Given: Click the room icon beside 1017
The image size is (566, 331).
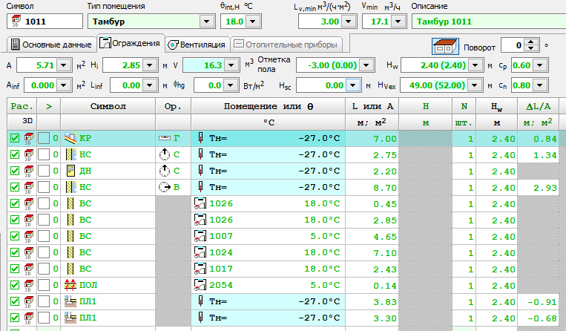Looking at the screenshot, I should click(200, 269).
